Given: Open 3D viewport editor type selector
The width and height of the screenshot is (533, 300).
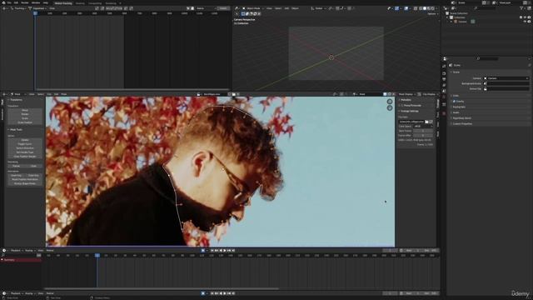Looking at the screenshot, I should point(237,8).
